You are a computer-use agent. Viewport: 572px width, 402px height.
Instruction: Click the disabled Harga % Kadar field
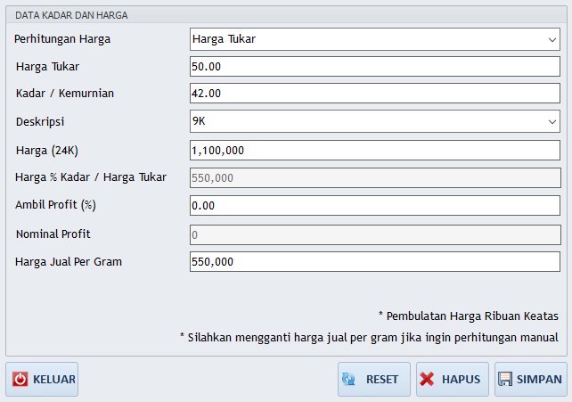tap(375, 177)
